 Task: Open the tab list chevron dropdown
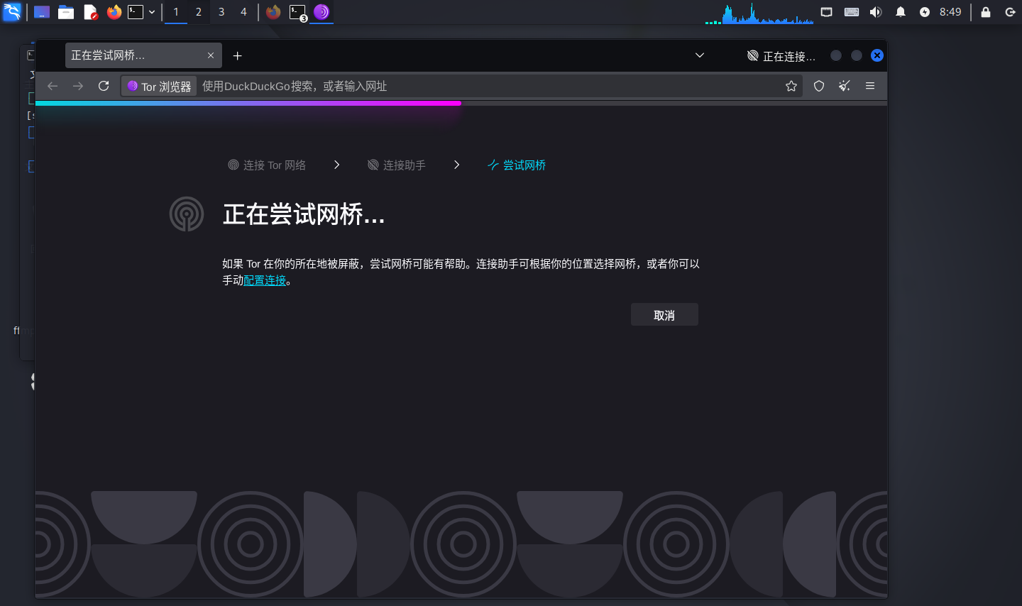700,55
